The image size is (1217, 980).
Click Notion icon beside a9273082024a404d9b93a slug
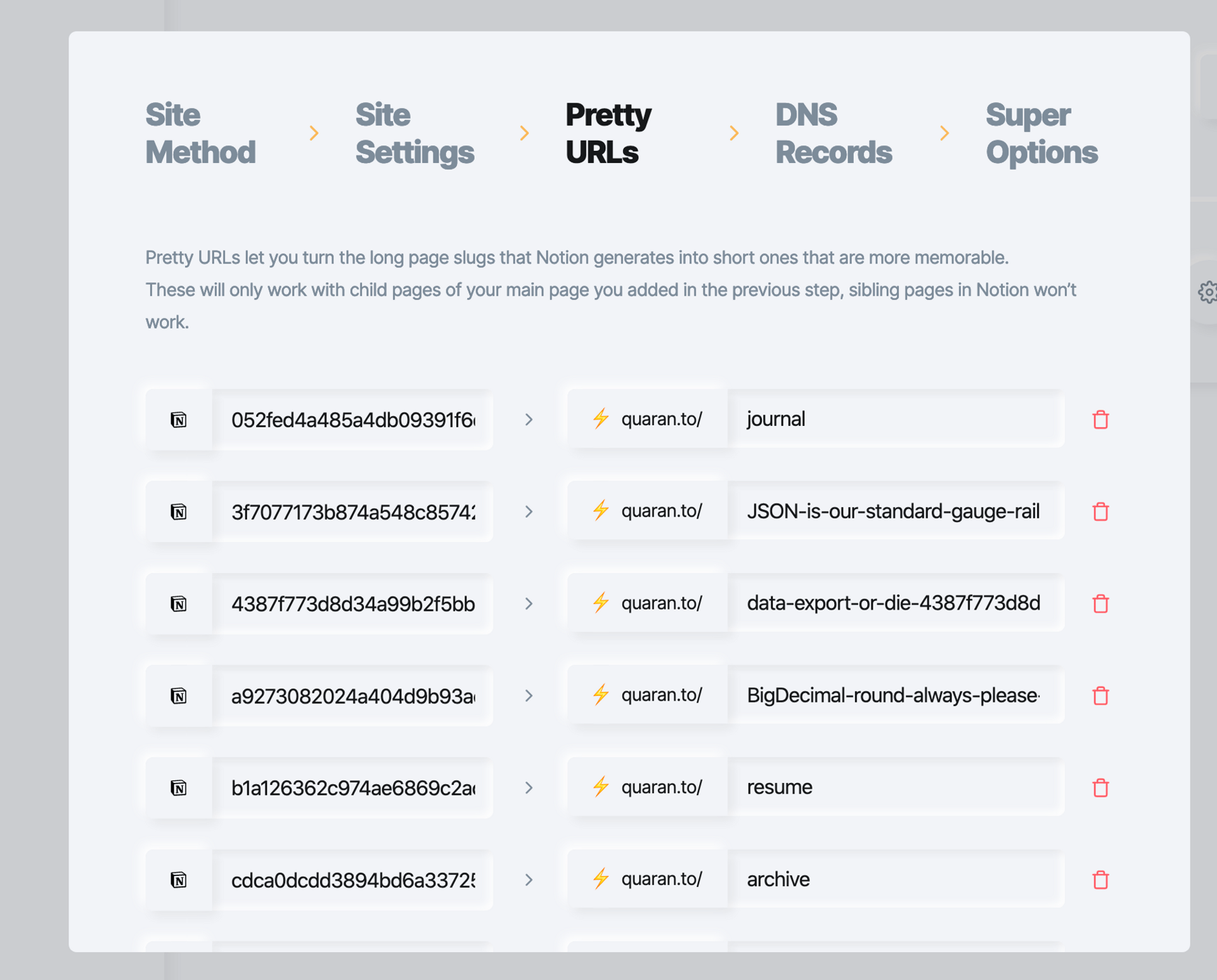pyautogui.click(x=179, y=695)
